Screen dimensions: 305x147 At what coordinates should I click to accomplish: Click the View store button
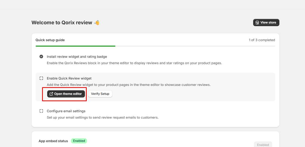(266, 22)
